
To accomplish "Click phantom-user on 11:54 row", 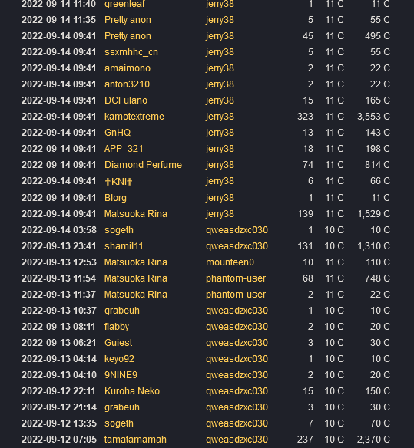I will tap(236, 278).
